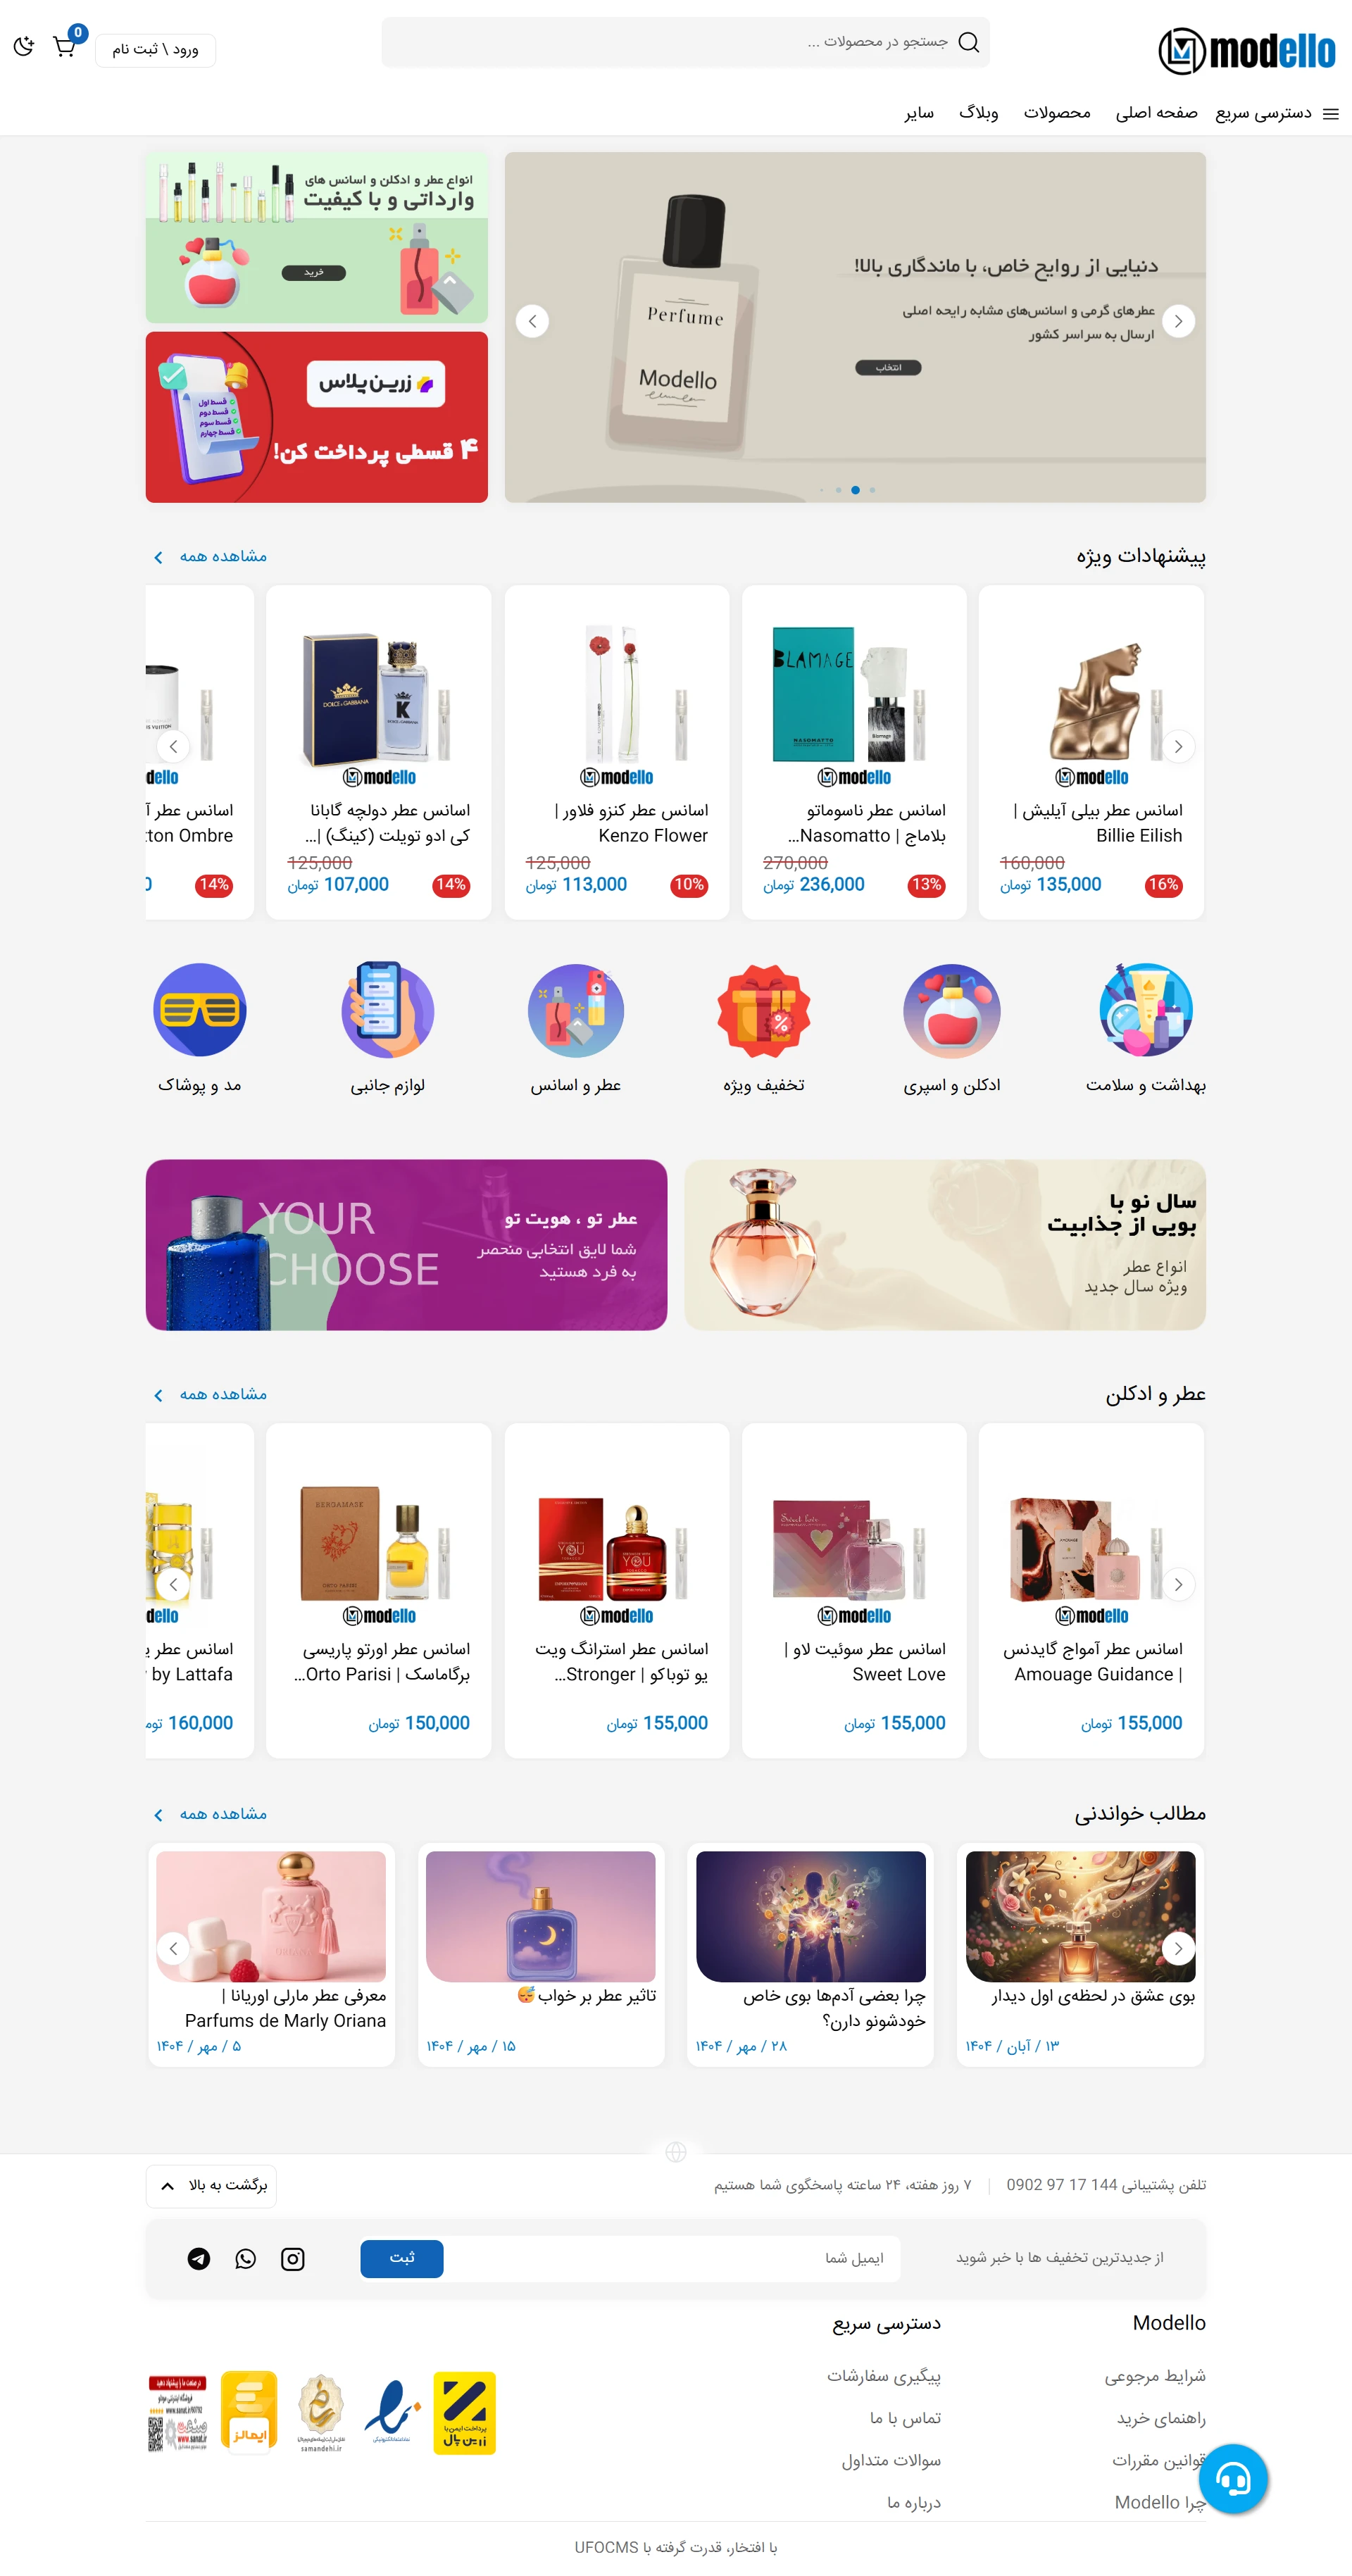Viewport: 1352px width, 2576px height.
Task: Open Instagram social icon in footer
Action: 293,2259
